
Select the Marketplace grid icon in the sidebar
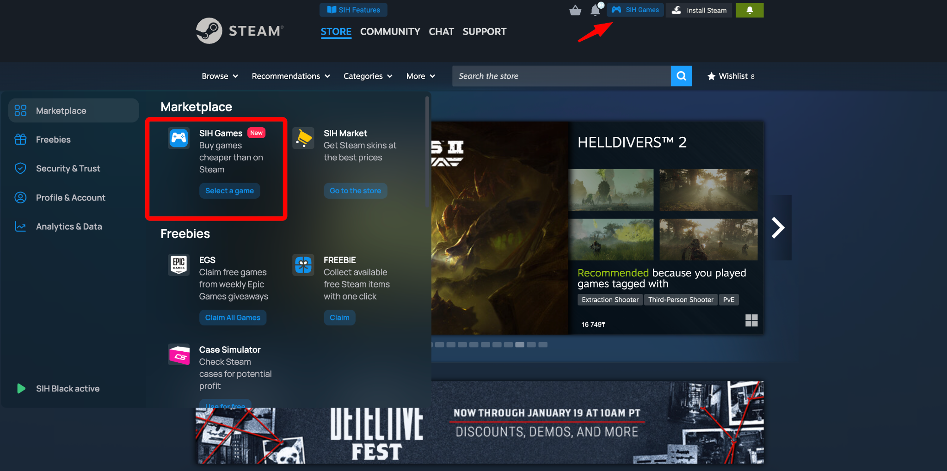(20, 110)
